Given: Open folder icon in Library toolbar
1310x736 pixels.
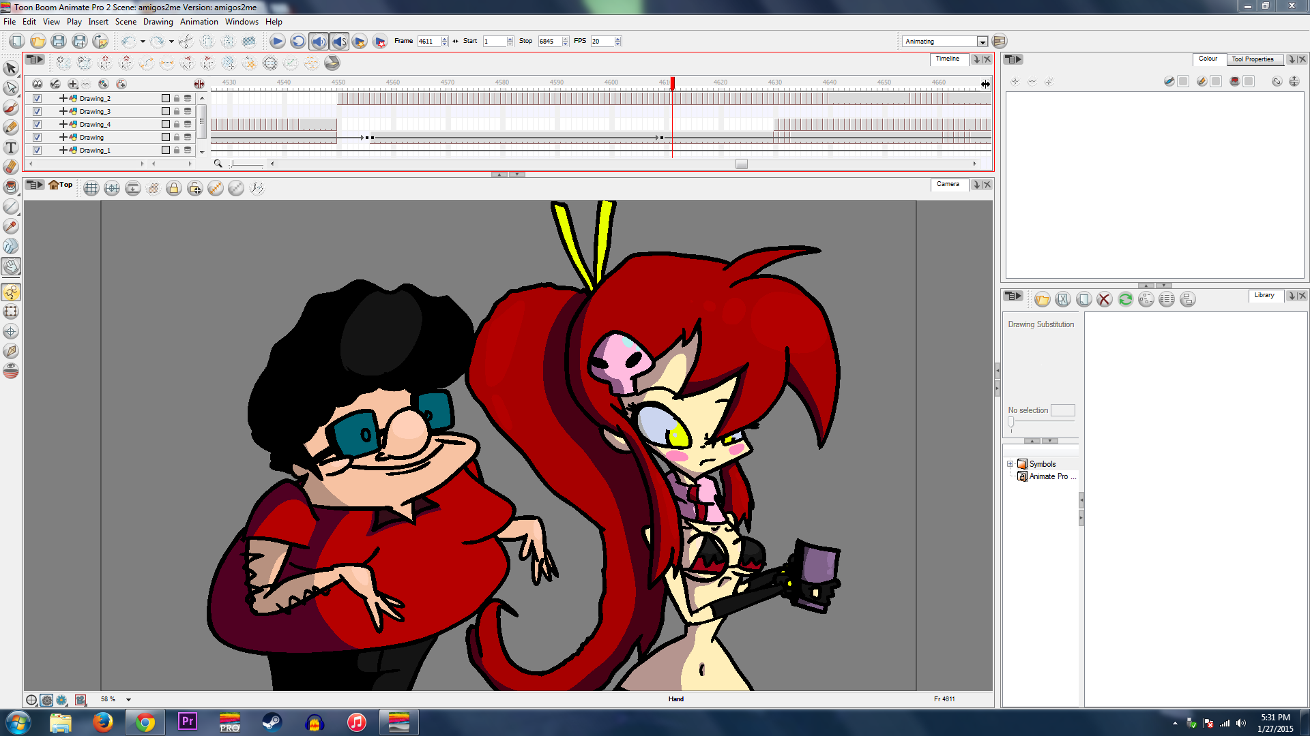Looking at the screenshot, I should 1042,299.
